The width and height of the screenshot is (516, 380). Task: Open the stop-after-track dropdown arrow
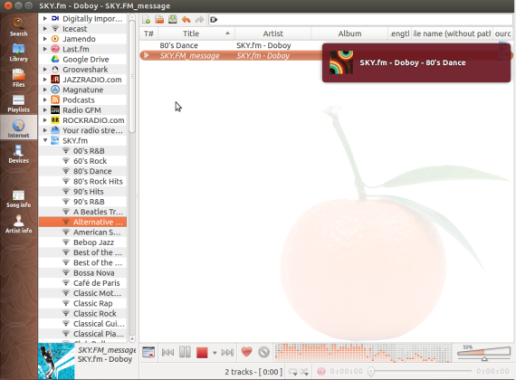(x=215, y=353)
